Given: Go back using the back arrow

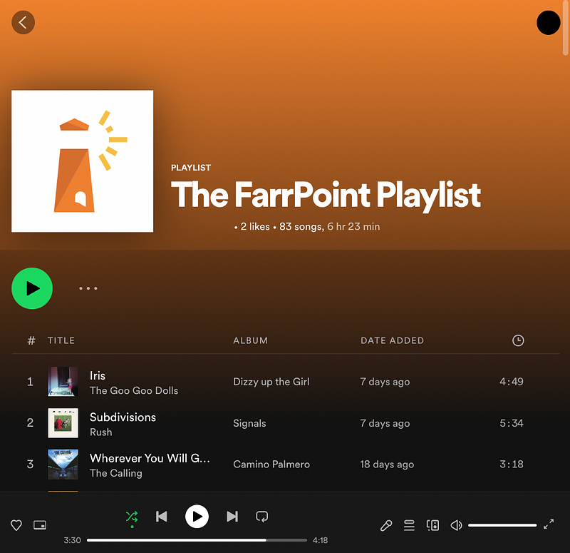Looking at the screenshot, I should pos(23,22).
